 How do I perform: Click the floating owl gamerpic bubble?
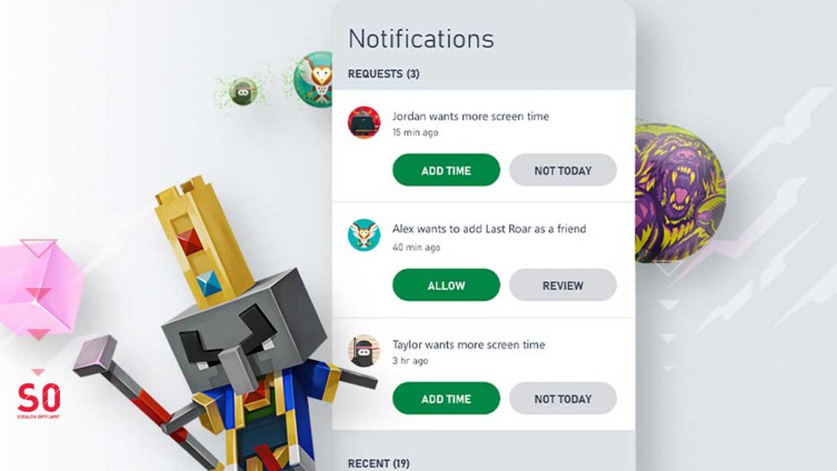pyautogui.click(x=316, y=80)
